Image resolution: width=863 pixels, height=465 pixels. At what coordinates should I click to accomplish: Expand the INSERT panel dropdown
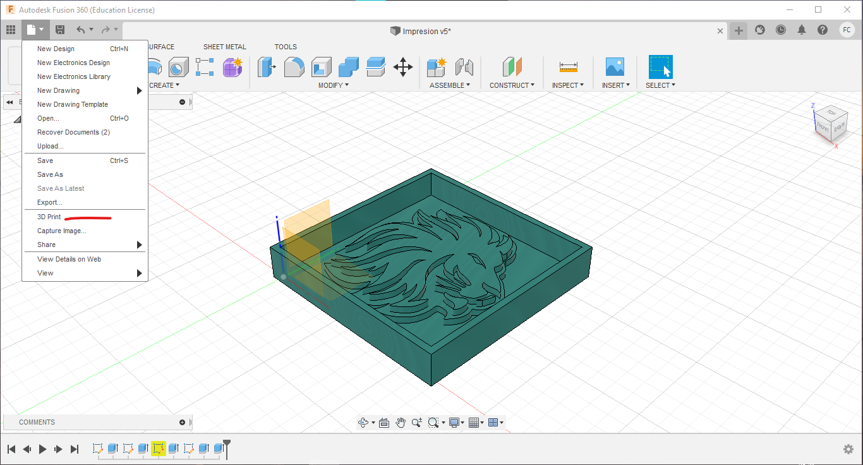(x=615, y=85)
